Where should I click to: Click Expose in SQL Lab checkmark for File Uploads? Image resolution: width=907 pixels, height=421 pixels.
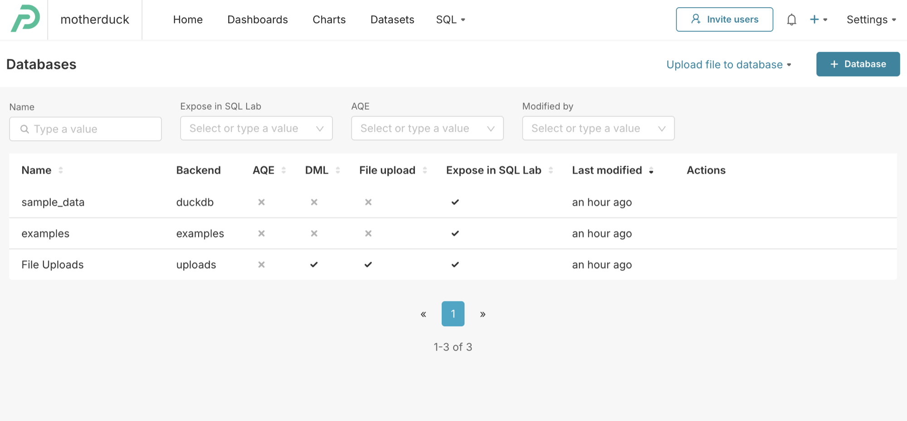tap(455, 265)
